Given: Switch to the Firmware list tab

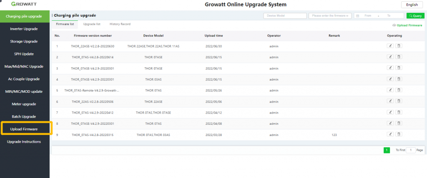Looking at the screenshot, I should tap(65, 24).
